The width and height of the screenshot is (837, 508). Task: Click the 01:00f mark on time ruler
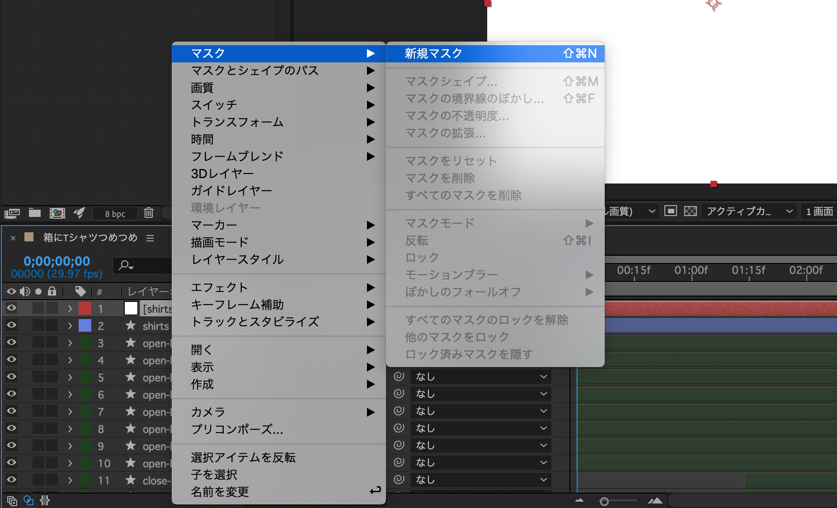[691, 270]
